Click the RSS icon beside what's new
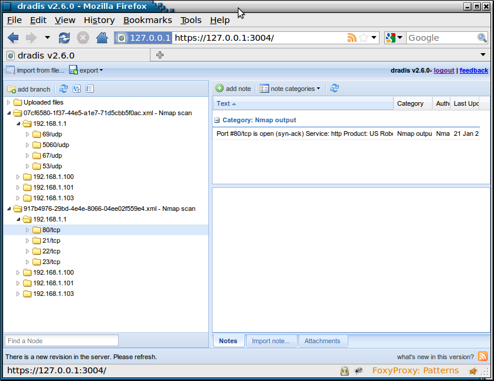 483,356
